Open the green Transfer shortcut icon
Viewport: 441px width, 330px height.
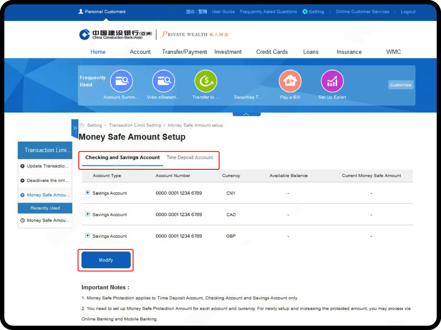pyautogui.click(x=206, y=81)
